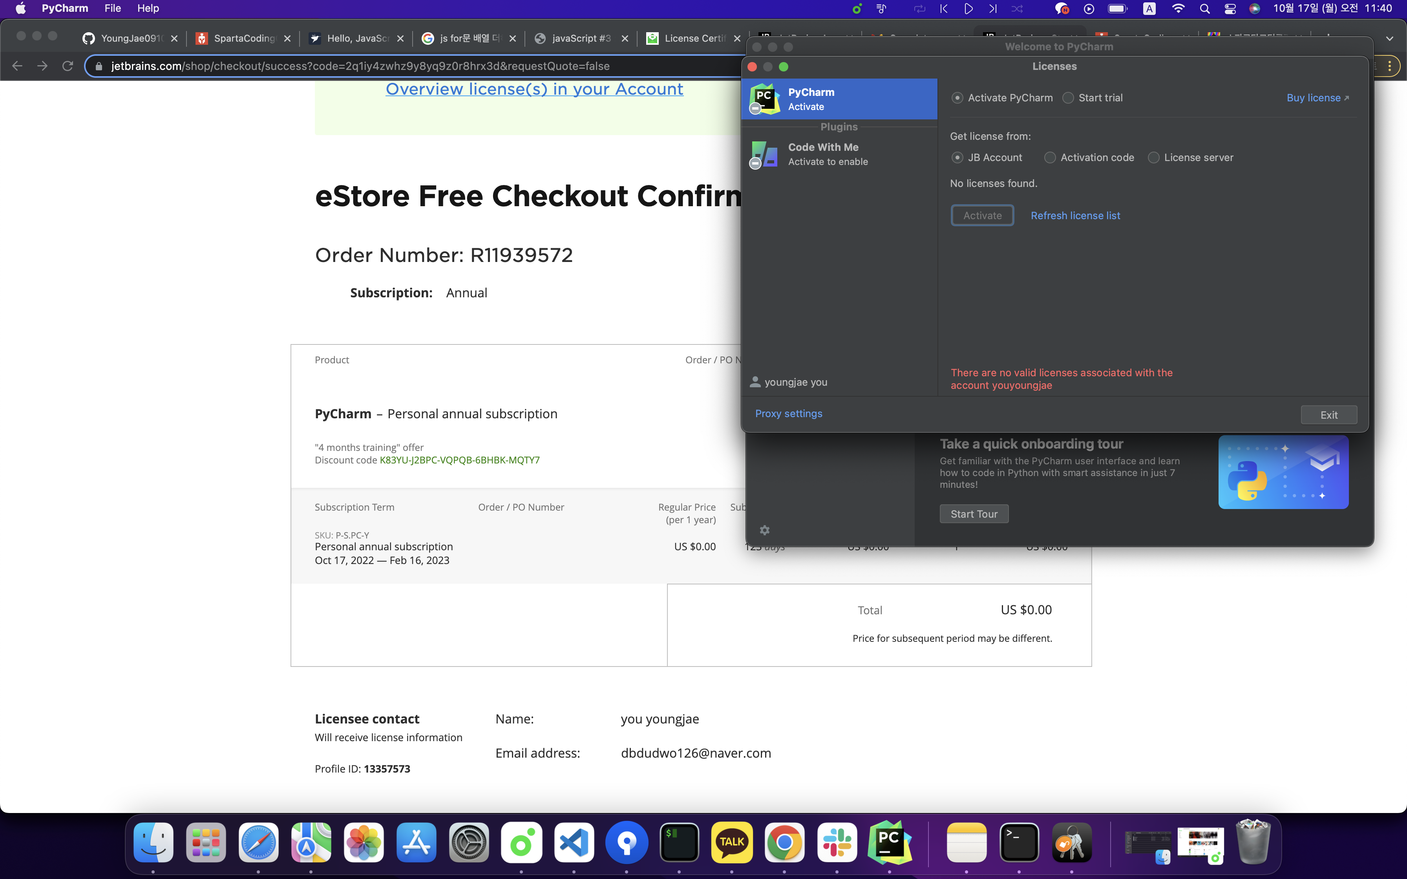The height and width of the screenshot is (879, 1407).
Task: Open Control Center in the menu bar
Action: click(1230, 9)
